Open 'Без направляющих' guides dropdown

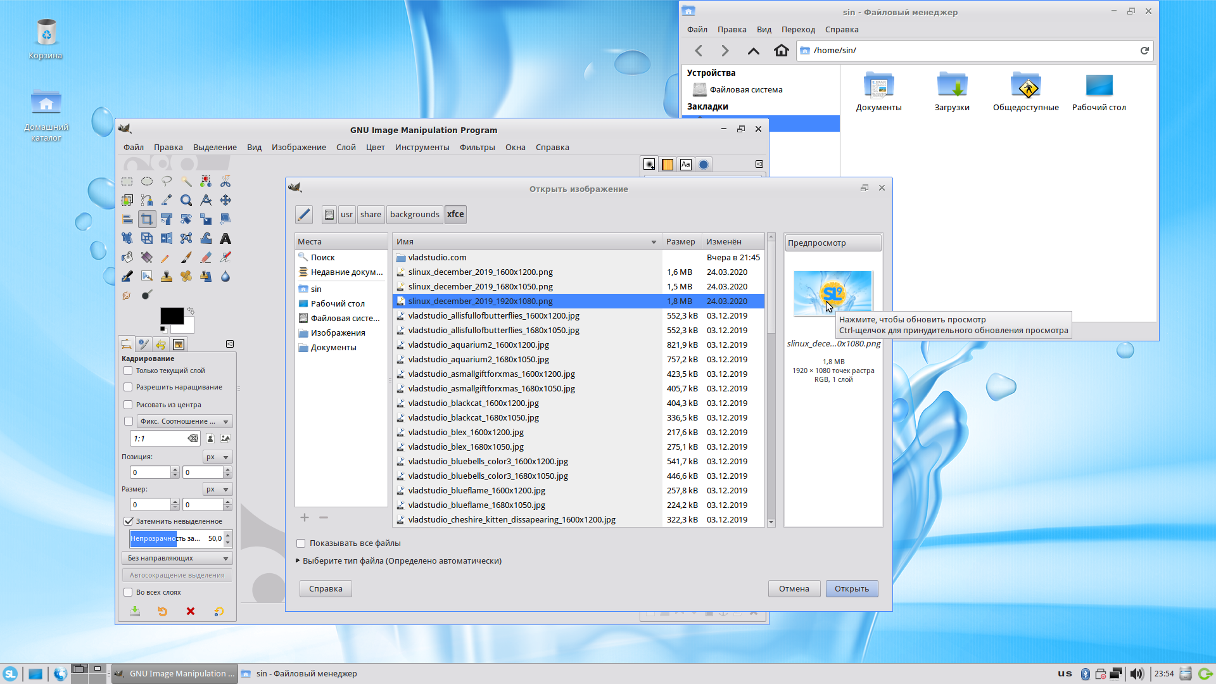tap(177, 559)
